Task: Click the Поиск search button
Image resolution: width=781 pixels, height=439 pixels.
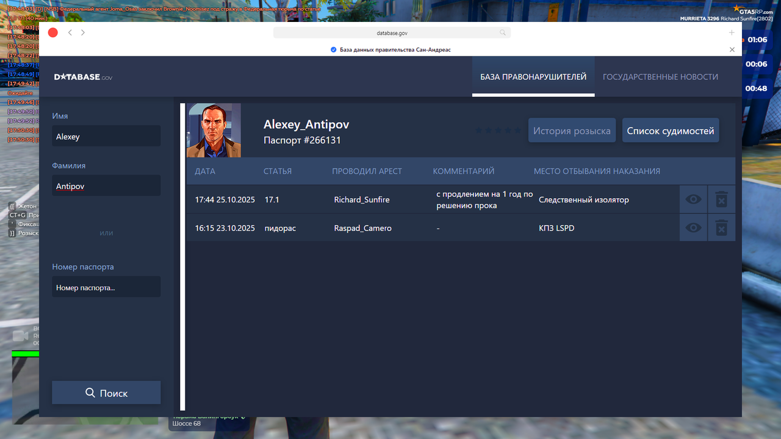Action: click(106, 393)
